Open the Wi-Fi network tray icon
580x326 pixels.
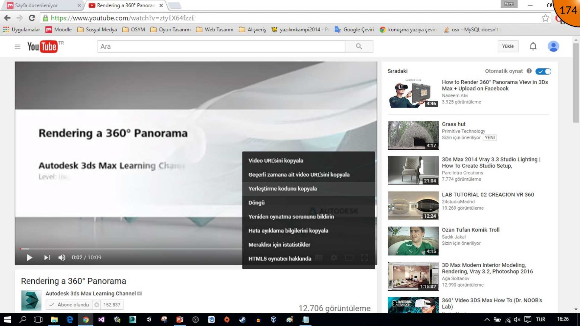coord(508,320)
